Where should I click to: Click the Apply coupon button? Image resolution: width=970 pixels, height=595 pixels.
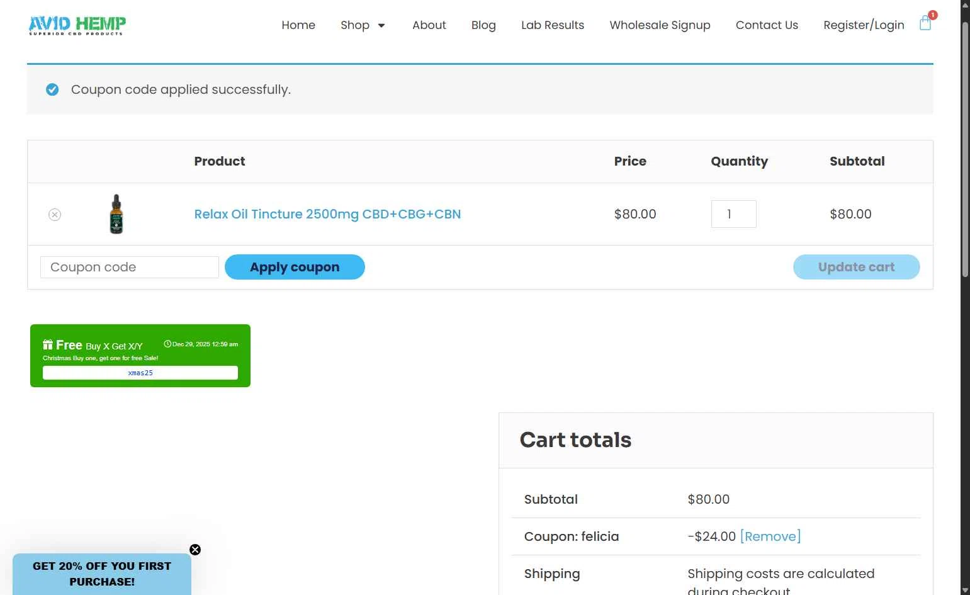point(295,267)
